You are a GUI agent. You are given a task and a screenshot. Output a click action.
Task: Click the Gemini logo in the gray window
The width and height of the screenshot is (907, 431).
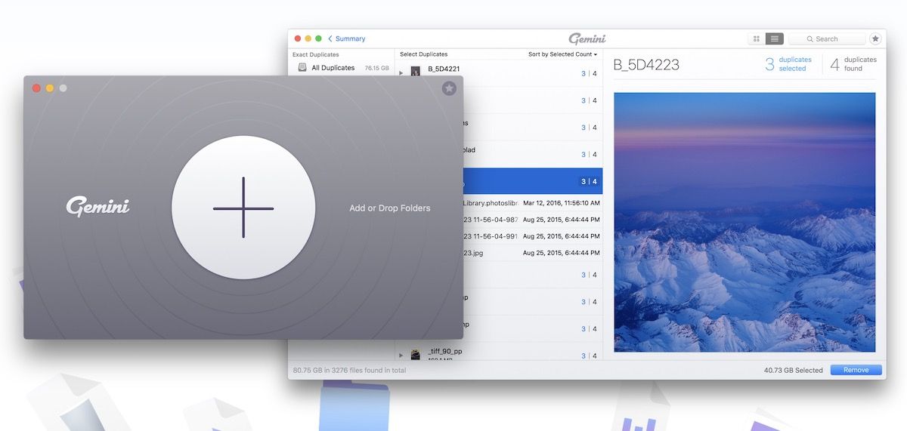[x=98, y=207]
